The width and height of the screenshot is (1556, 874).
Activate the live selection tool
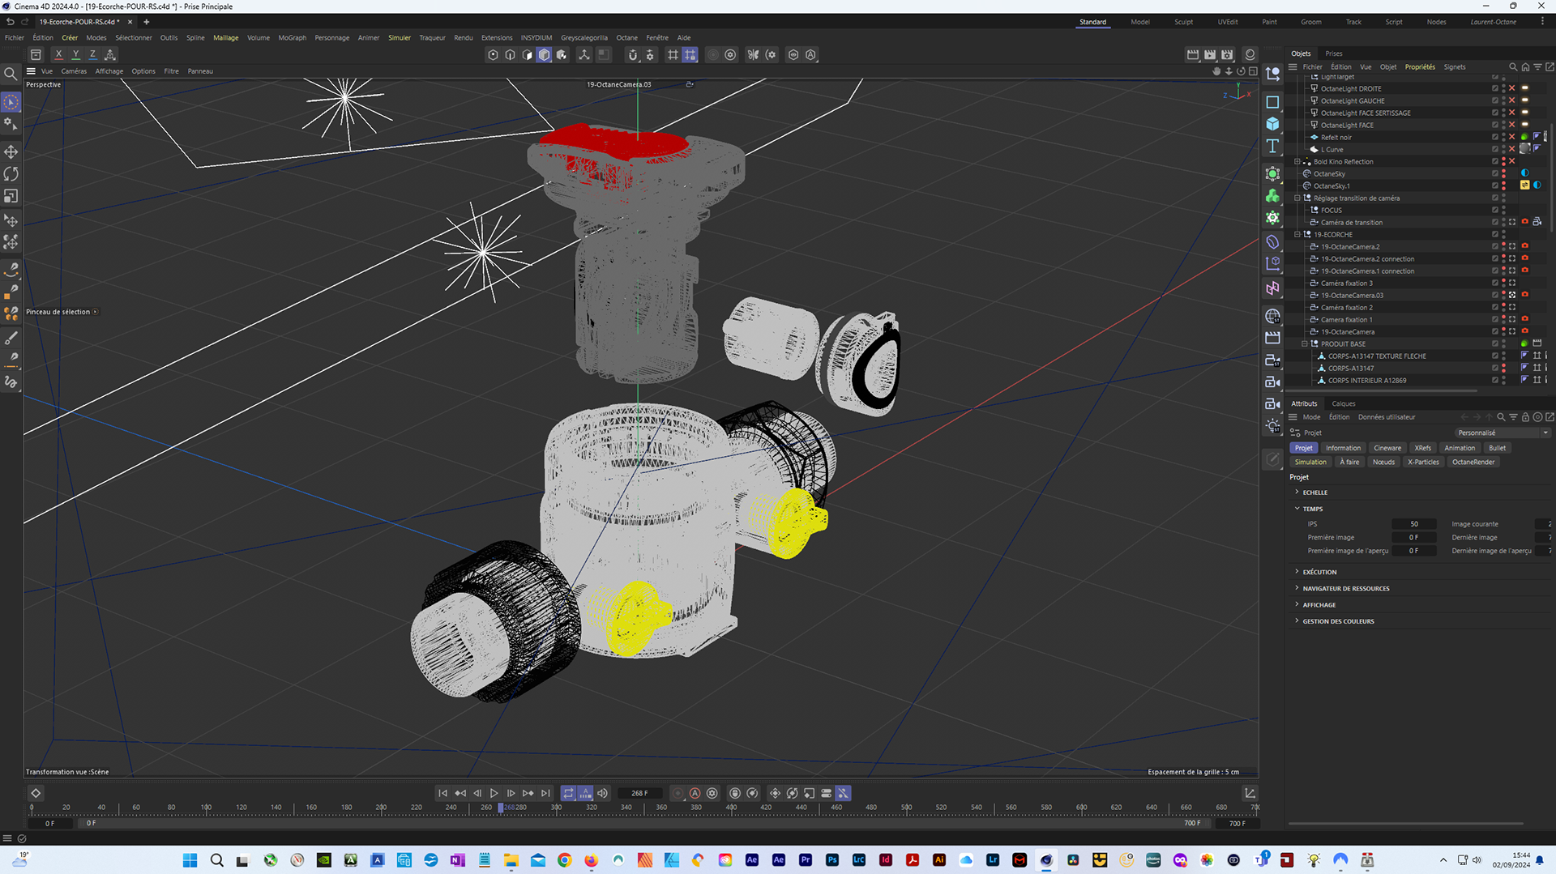(x=11, y=102)
